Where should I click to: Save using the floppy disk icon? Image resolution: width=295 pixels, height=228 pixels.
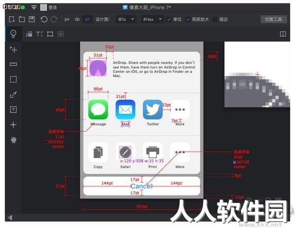[31, 19]
